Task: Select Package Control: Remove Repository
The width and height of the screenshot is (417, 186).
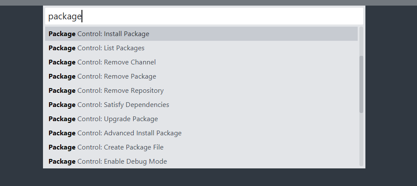Action: pos(106,91)
